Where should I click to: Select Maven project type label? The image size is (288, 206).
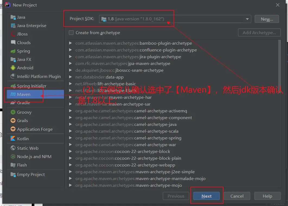[24, 94]
